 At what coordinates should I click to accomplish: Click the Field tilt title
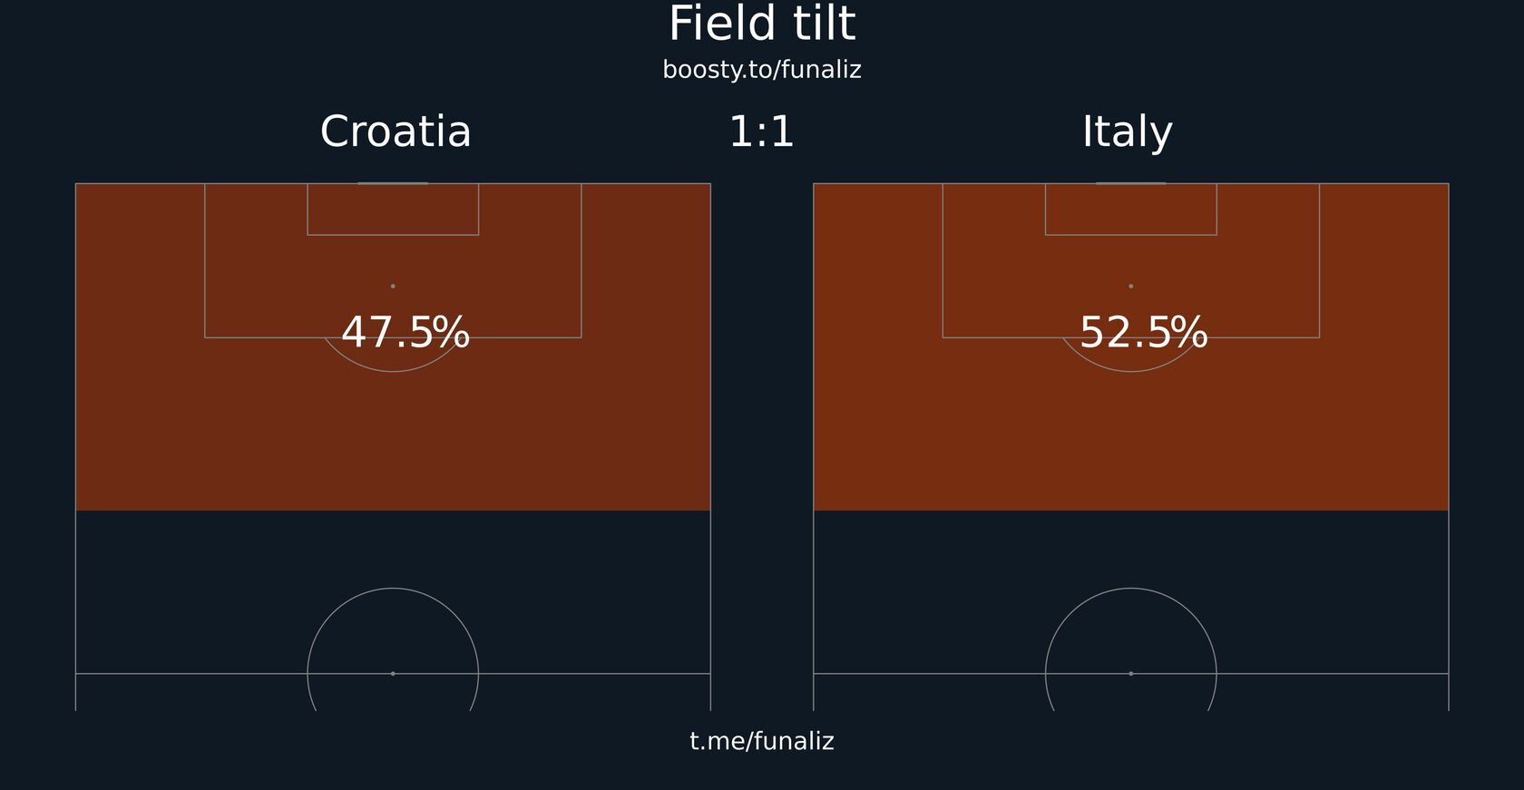tap(762, 24)
